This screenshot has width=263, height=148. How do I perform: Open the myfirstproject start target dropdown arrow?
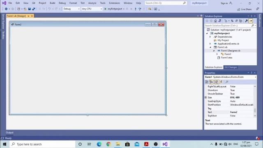pos(124,9)
